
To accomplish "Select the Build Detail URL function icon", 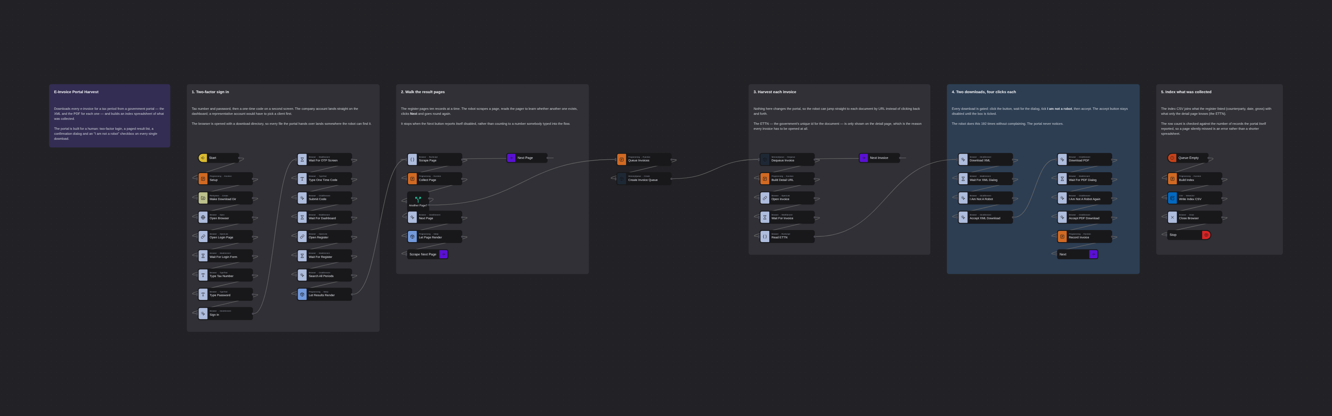I will coord(765,179).
